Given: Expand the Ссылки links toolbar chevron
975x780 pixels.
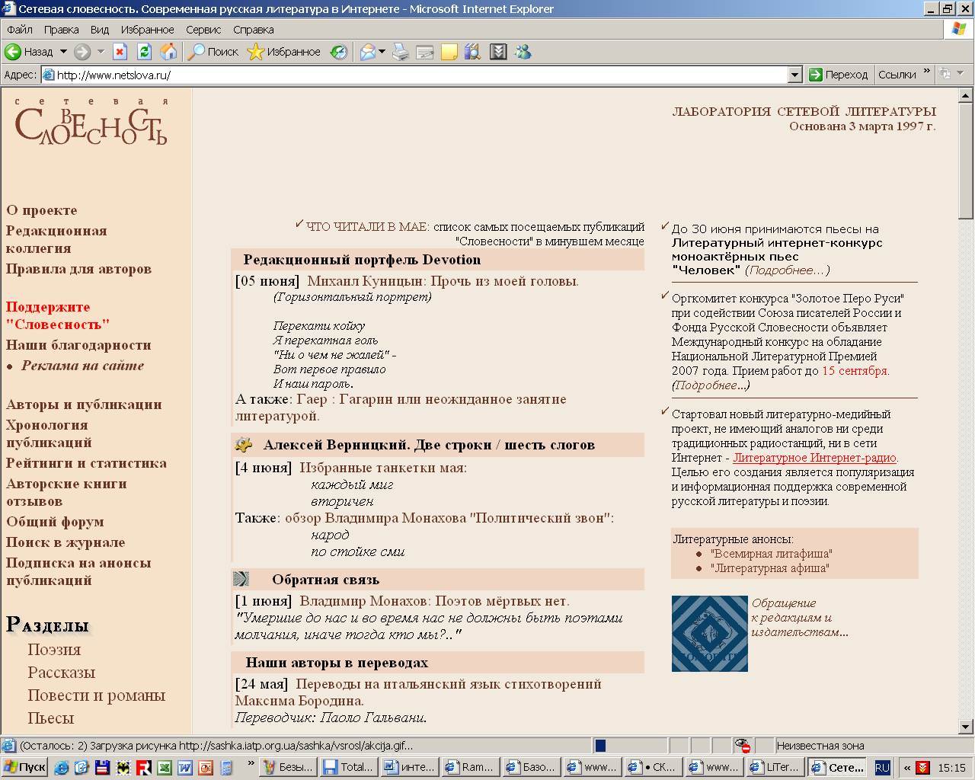Looking at the screenshot, I should (927, 72).
